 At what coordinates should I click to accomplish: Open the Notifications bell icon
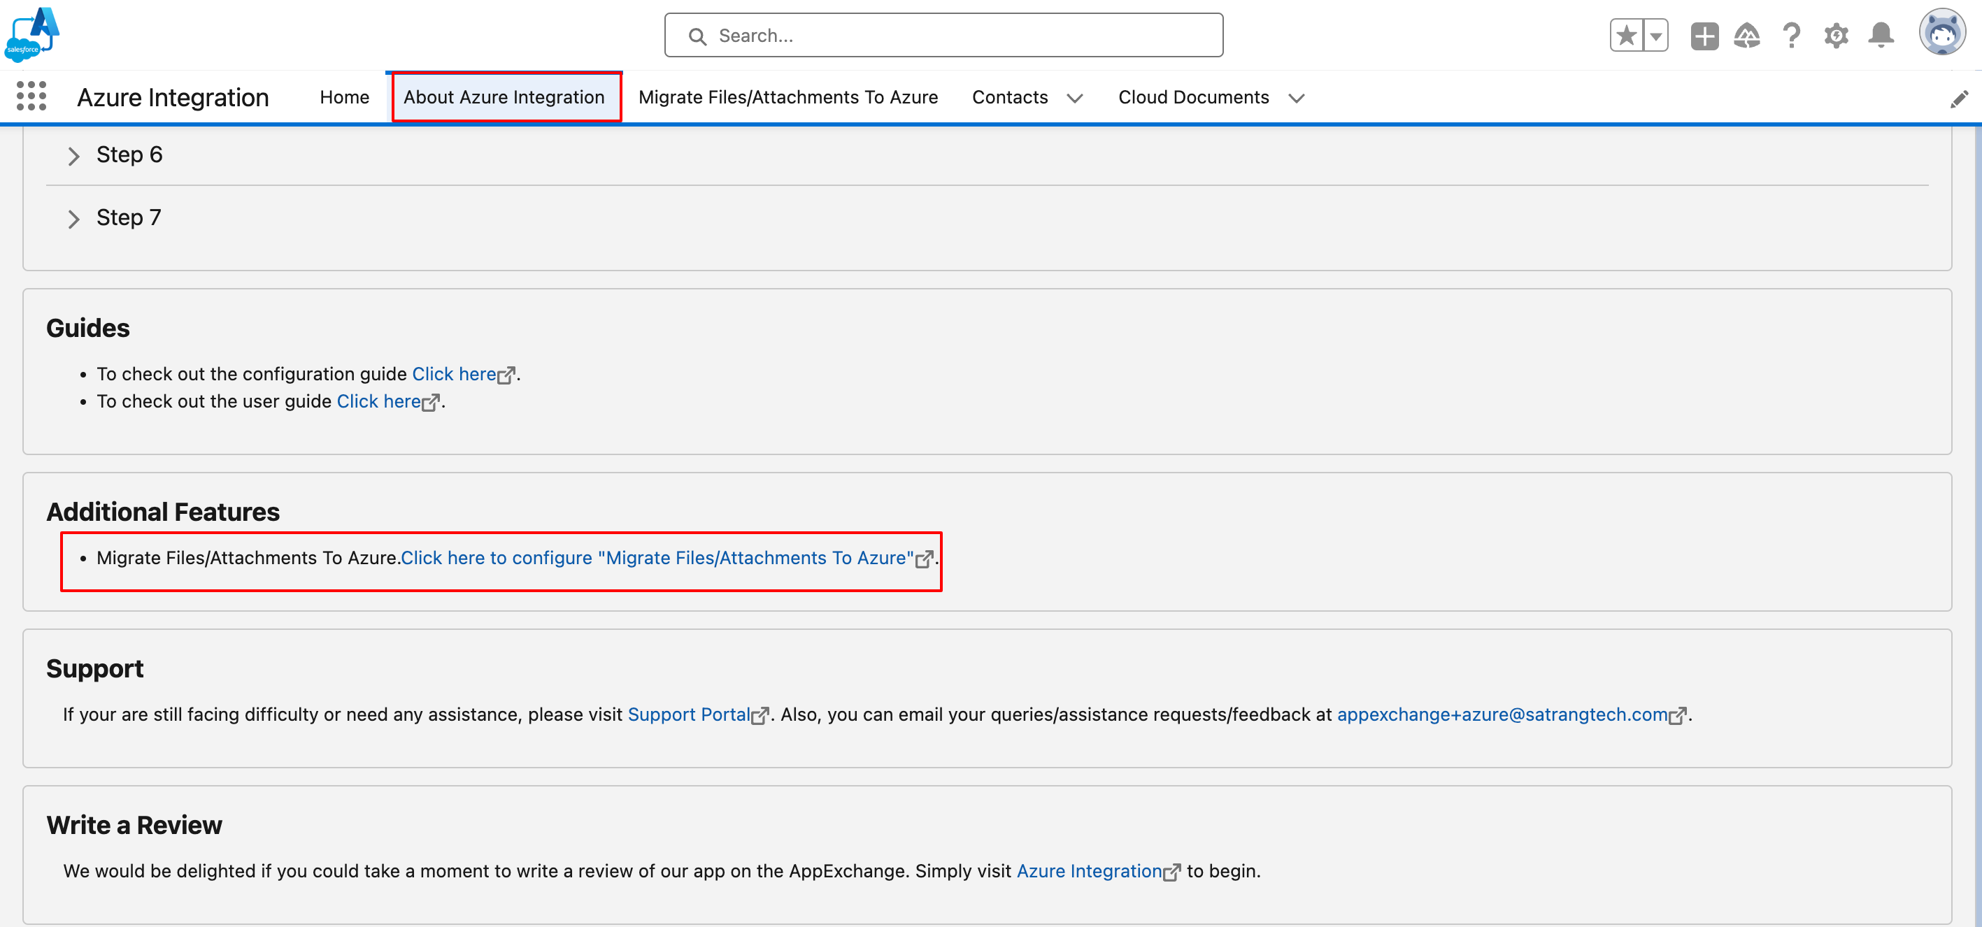tap(1881, 36)
